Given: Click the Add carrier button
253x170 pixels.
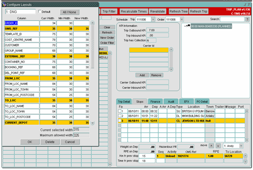Looking at the screenshot, I should (142, 75).
